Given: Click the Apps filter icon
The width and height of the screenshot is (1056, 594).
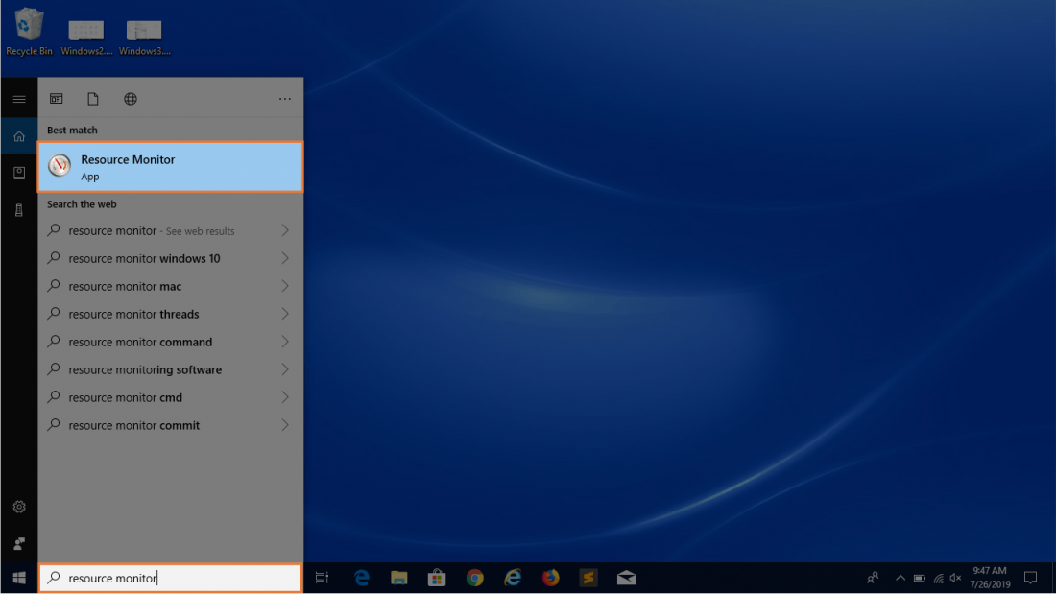Looking at the screenshot, I should click(x=57, y=99).
